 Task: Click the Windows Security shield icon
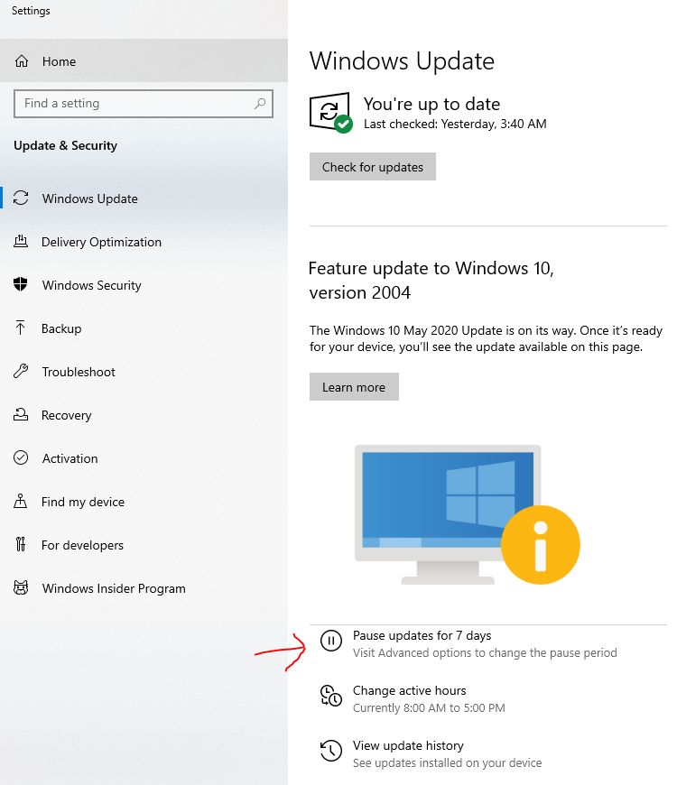22,285
